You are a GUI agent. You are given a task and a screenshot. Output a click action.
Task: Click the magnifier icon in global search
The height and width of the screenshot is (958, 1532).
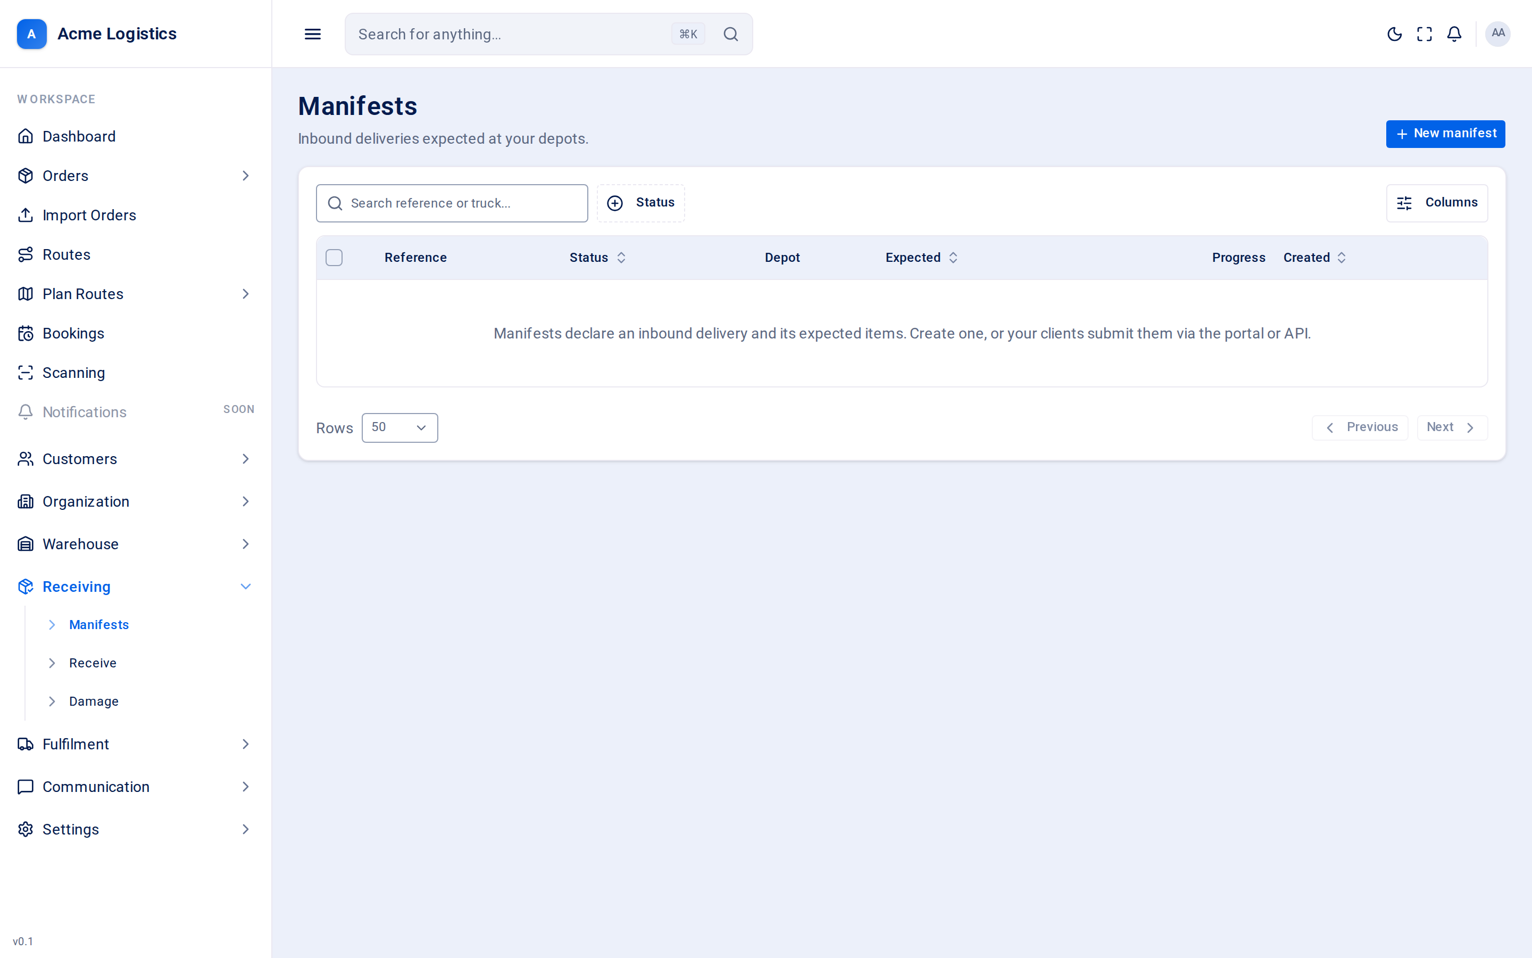730,34
